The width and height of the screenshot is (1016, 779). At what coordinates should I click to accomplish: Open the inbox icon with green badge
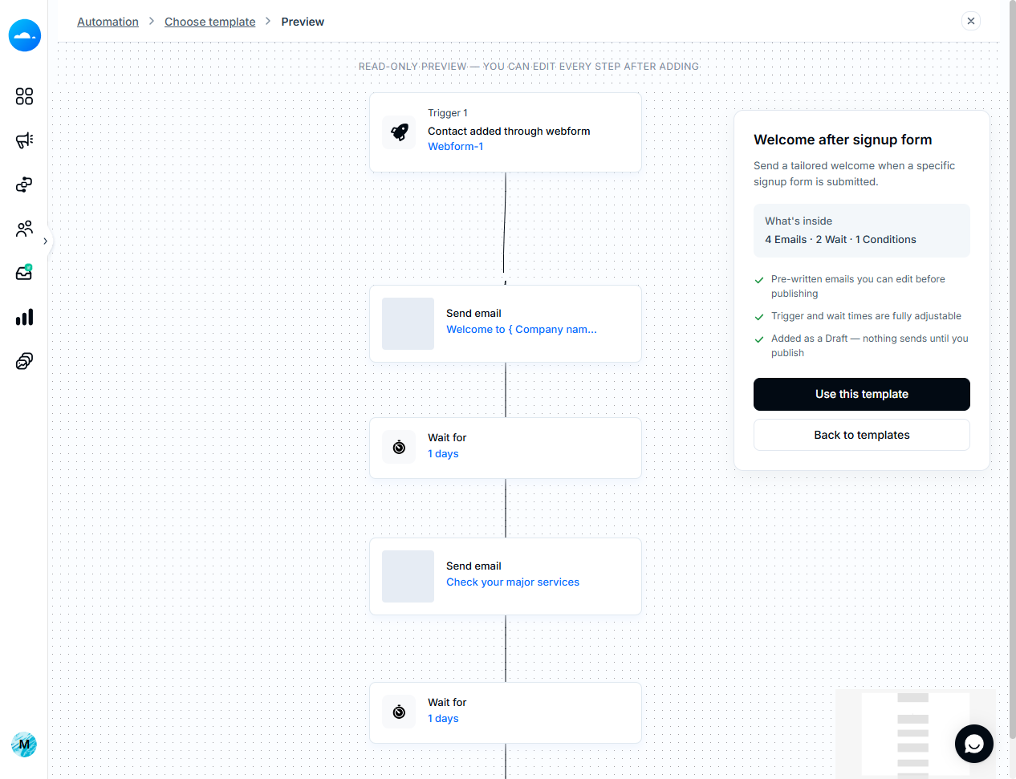tap(24, 273)
